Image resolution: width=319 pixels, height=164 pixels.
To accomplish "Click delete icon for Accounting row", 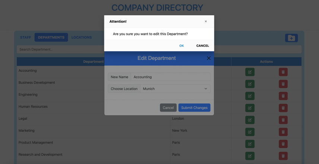I will click(283, 72).
